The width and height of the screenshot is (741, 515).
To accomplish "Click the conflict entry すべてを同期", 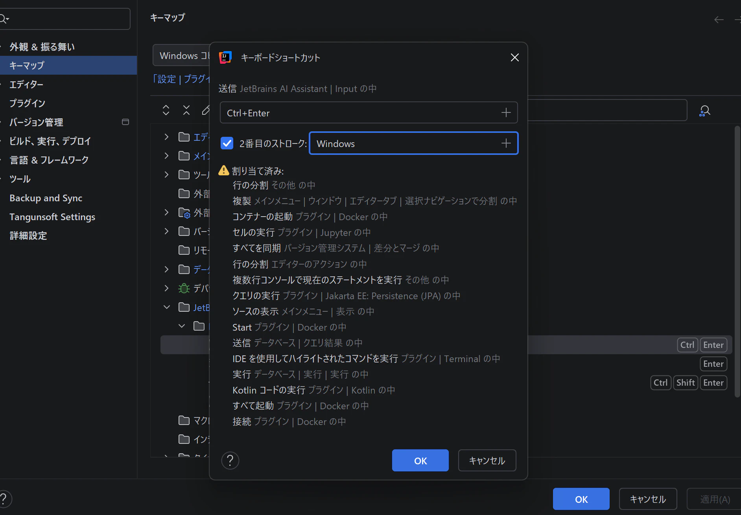I will pyautogui.click(x=335, y=248).
